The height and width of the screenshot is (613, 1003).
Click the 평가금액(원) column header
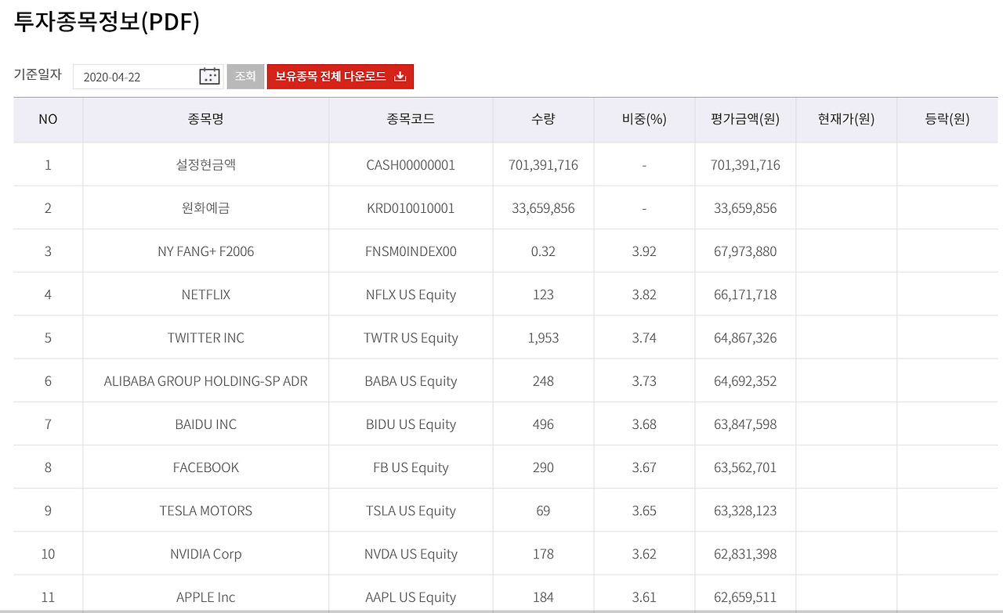point(745,119)
